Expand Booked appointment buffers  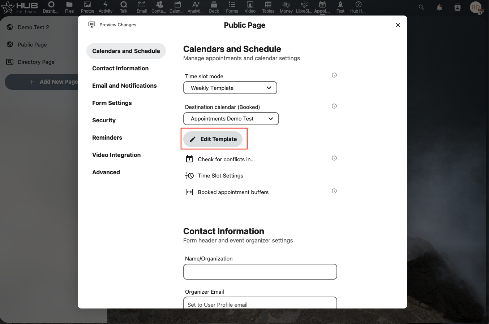point(227,192)
